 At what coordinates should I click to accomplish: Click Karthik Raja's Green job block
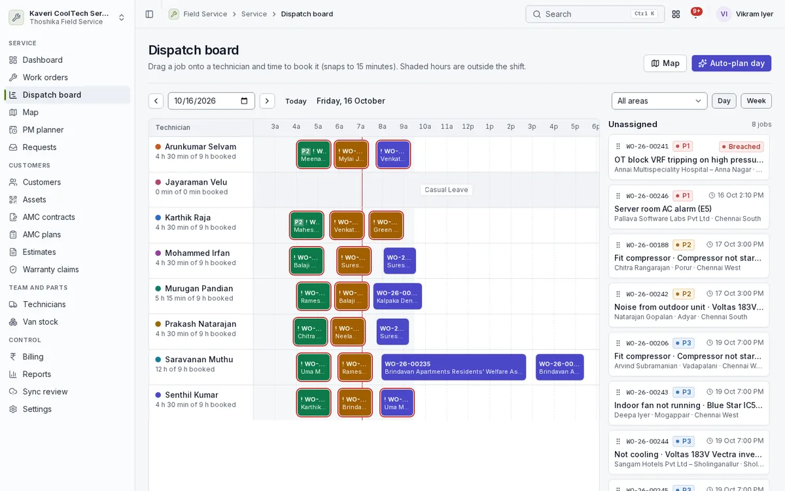386,225
